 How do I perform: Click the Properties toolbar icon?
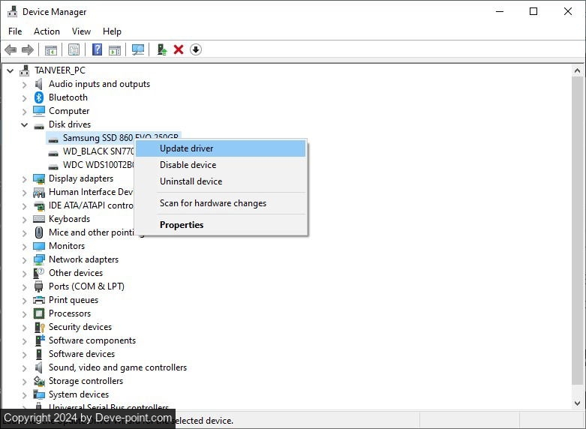click(74, 49)
